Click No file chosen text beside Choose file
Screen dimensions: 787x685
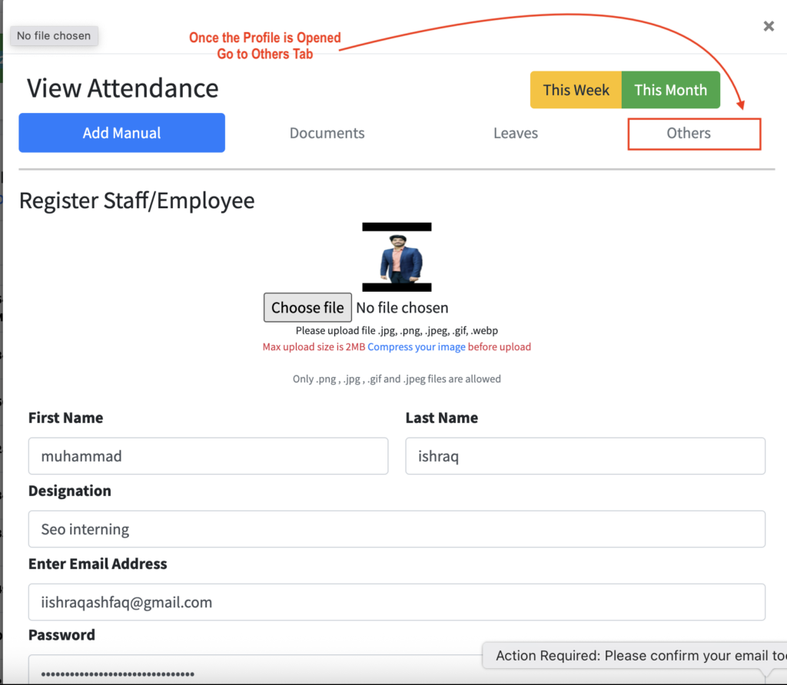click(402, 308)
